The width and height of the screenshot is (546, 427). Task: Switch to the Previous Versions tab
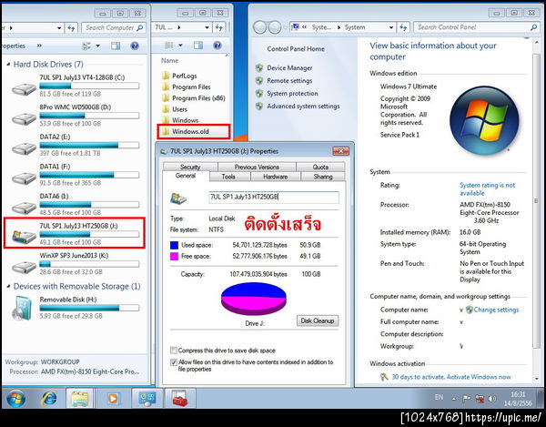[x=257, y=167]
